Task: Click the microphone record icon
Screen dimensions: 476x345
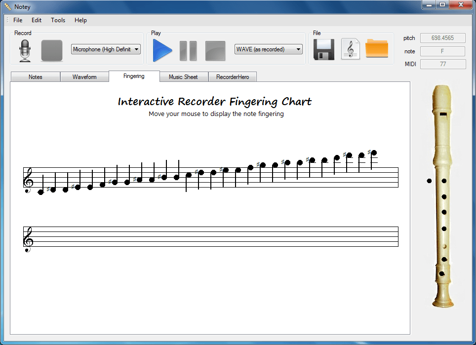Action: (x=25, y=51)
